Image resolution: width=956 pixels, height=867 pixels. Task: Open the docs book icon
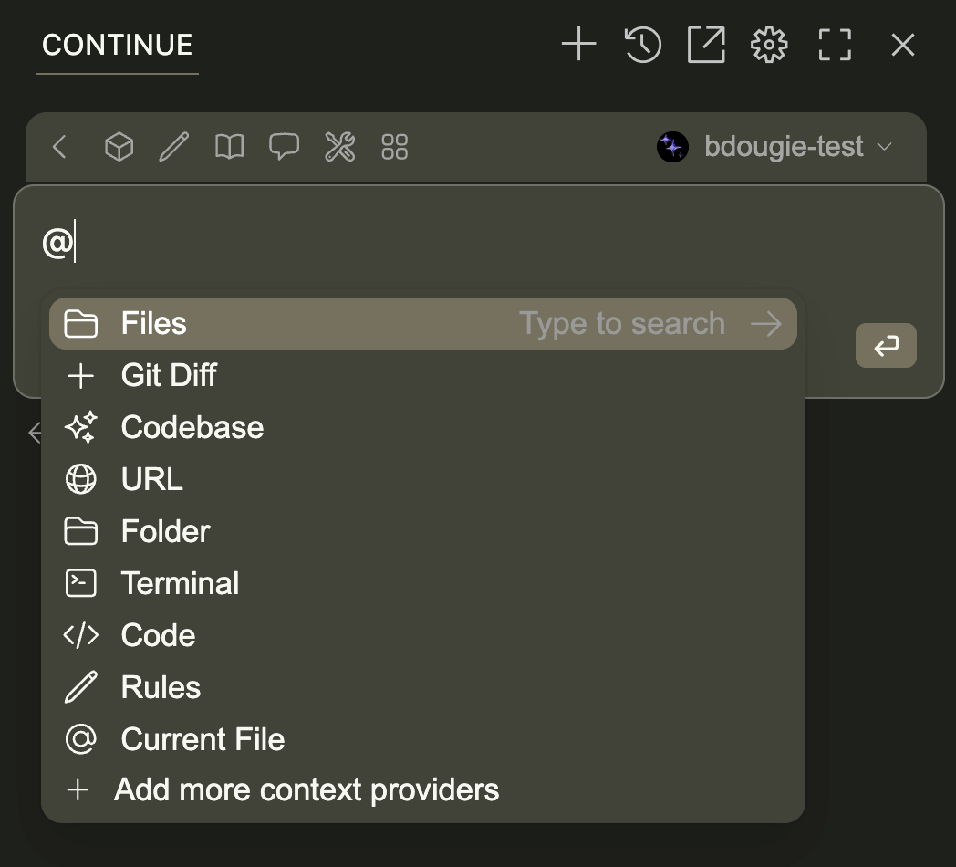point(229,147)
